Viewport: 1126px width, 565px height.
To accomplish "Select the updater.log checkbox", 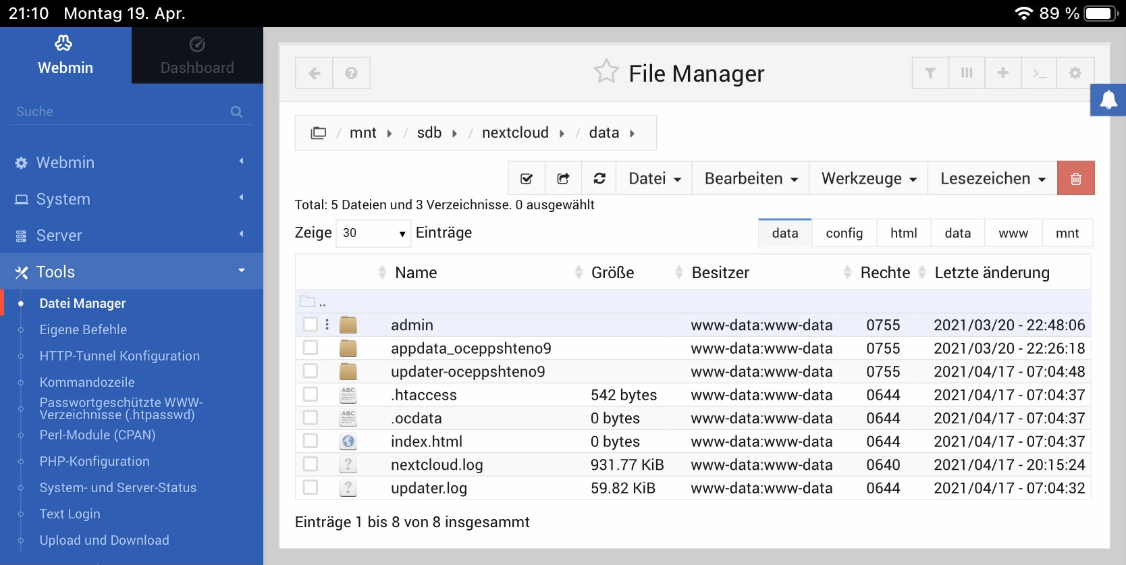I will coord(311,487).
